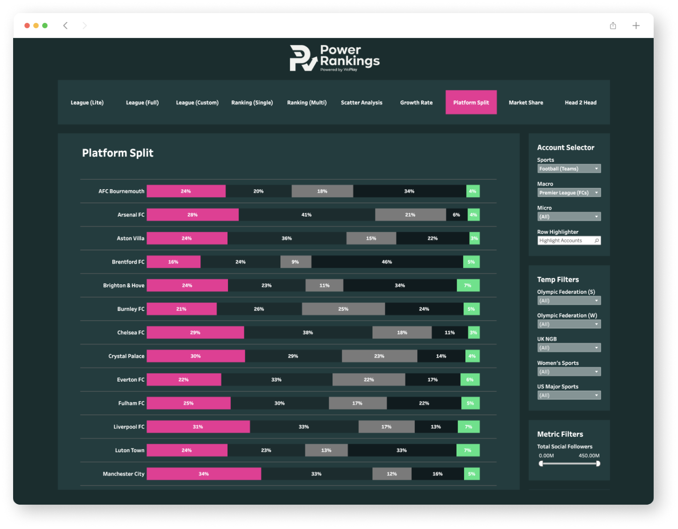This screenshot has height=529, width=678.
Task: Click Liverpool FC's pink 31% bar
Action: pyautogui.click(x=198, y=427)
